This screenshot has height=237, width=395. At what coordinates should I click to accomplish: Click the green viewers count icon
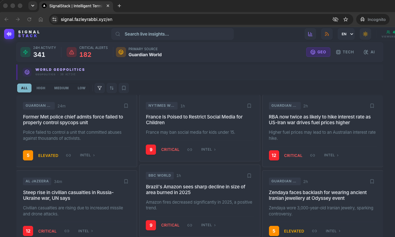point(388,32)
